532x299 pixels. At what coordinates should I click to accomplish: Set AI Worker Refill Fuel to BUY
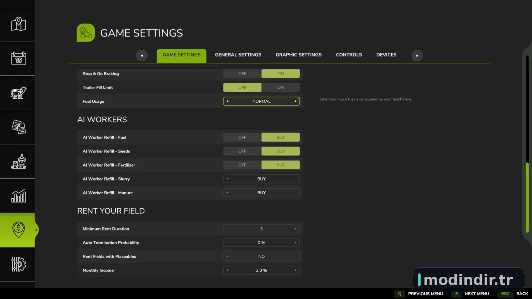(x=281, y=137)
